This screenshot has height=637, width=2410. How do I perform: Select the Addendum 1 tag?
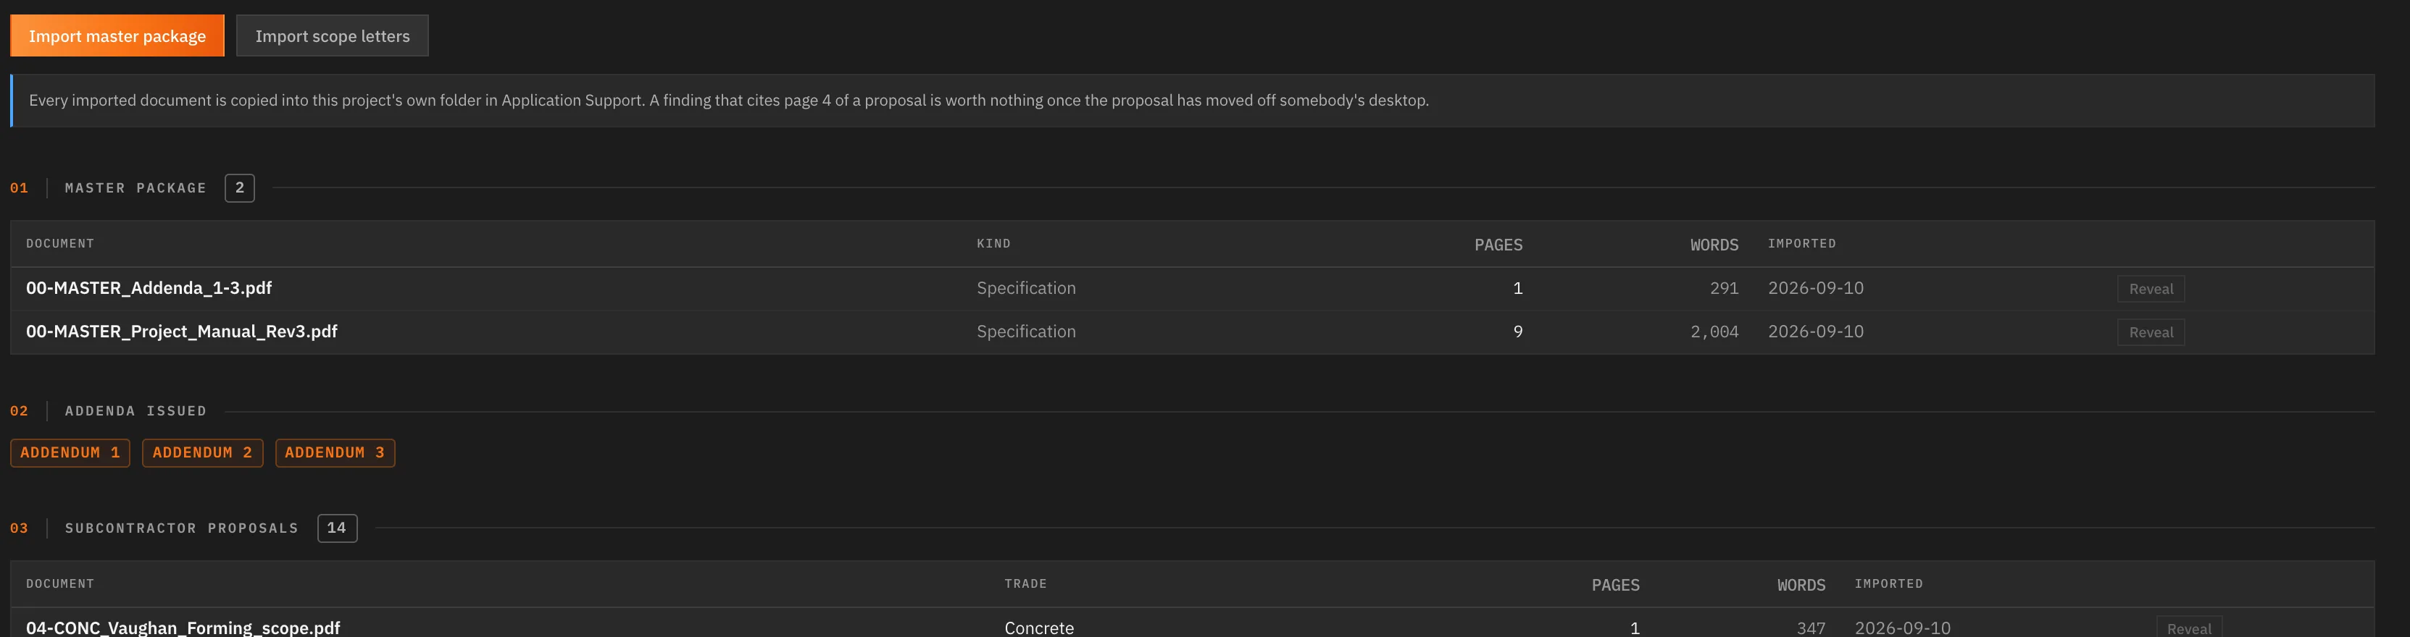coord(70,453)
